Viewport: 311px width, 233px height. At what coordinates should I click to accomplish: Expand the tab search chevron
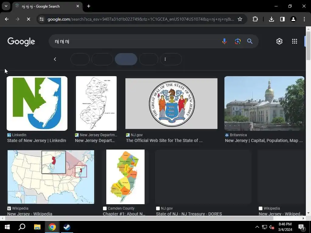pos(6,6)
